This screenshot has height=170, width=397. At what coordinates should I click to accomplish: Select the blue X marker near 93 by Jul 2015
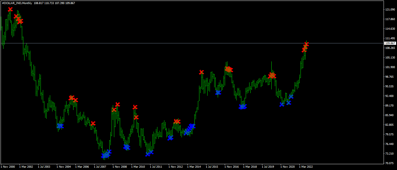tap(218, 93)
